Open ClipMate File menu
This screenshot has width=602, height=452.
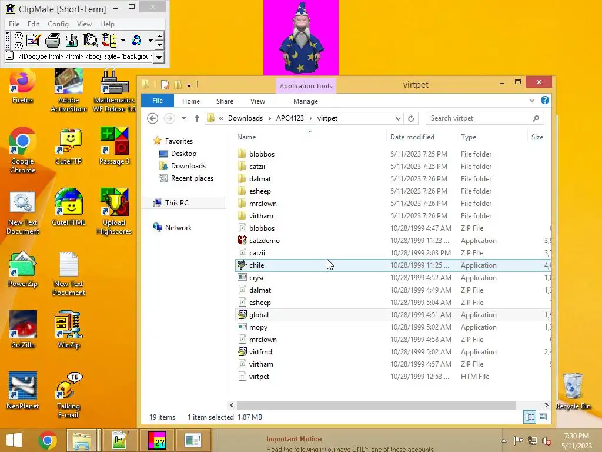point(14,24)
